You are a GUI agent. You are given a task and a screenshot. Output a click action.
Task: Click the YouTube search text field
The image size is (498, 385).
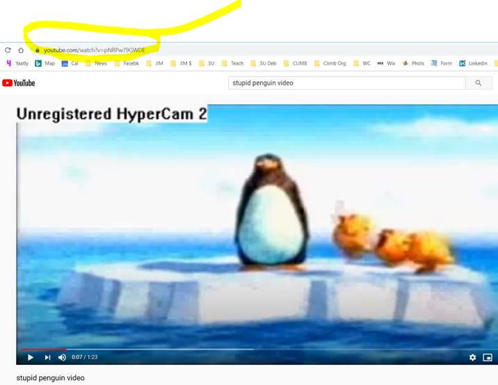click(346, 83)
